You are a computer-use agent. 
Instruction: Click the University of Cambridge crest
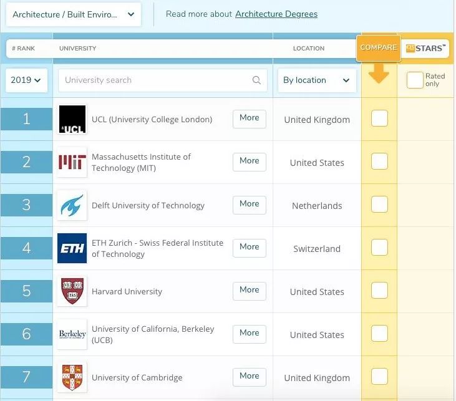[x=72, y=377]
